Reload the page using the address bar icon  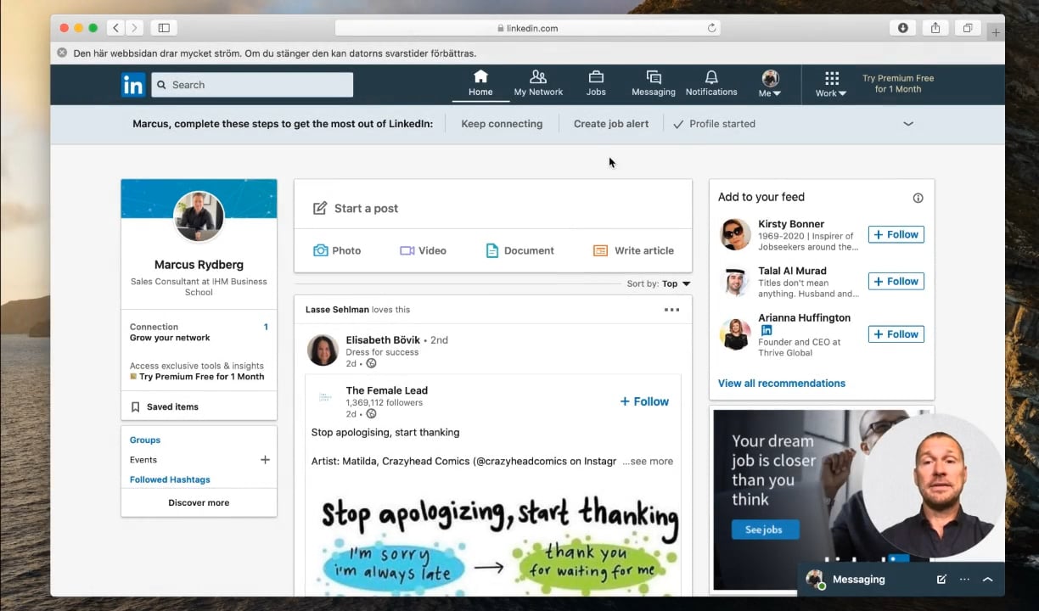(x=711, y=28)
